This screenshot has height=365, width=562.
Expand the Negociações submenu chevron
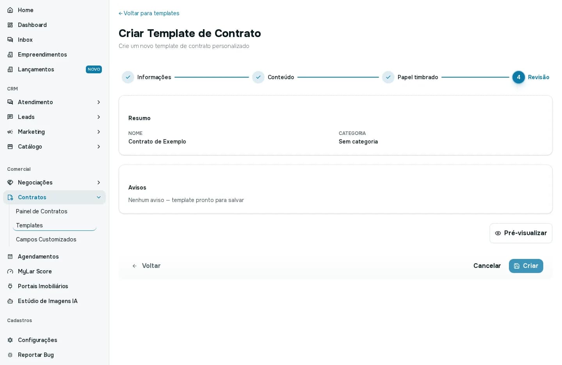tap(99, 182)
